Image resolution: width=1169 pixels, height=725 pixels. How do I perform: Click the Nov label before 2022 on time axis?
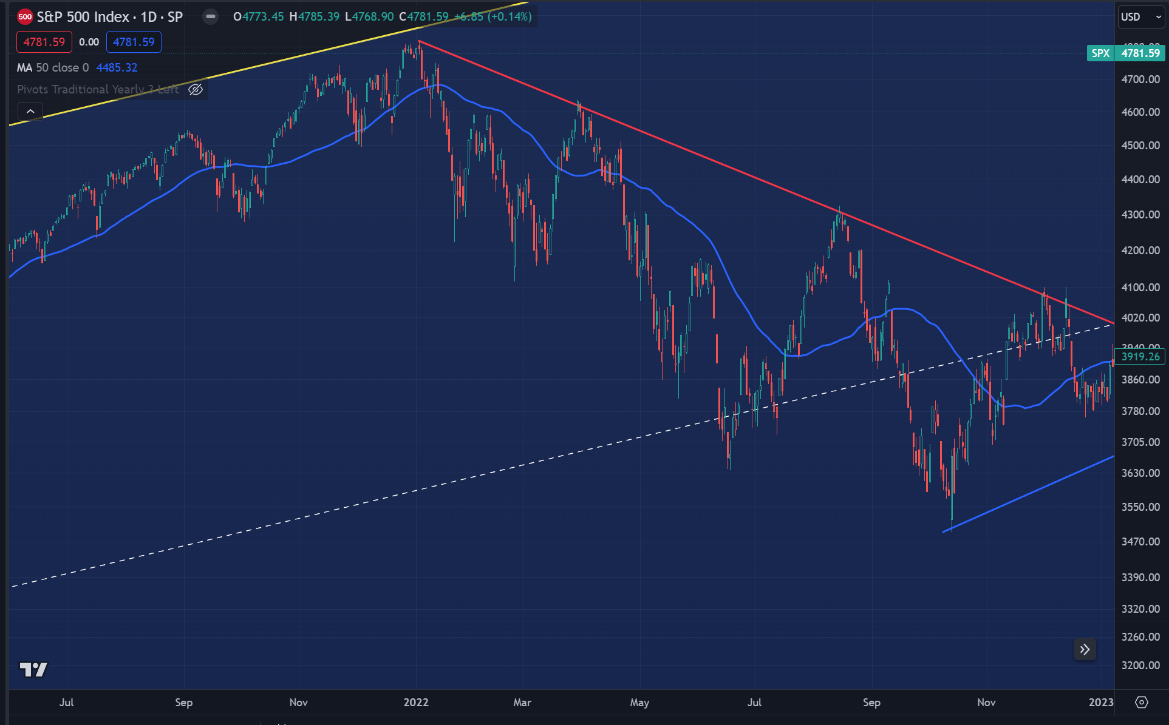[x=298, y=703]
